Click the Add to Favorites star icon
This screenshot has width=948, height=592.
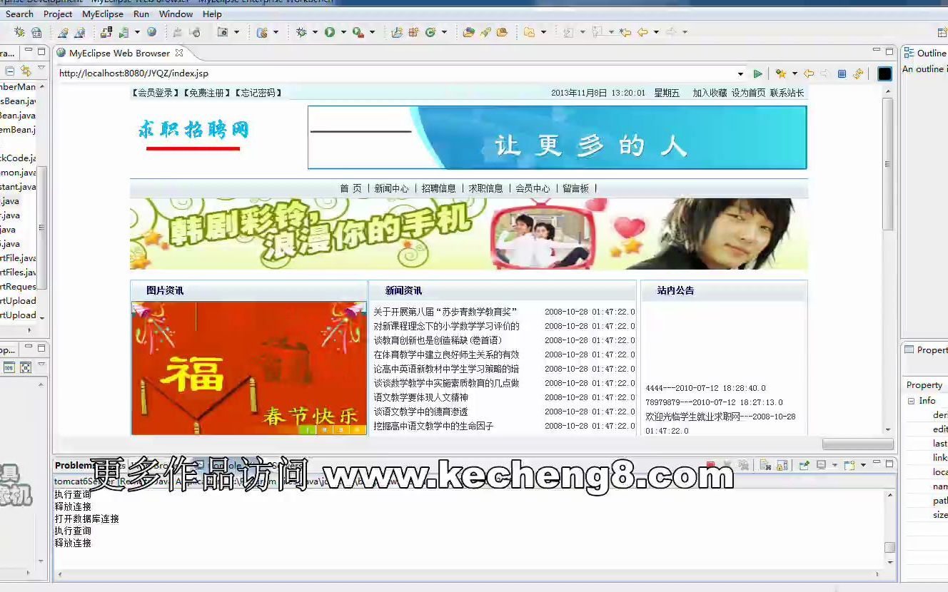(x=780, y=73)
